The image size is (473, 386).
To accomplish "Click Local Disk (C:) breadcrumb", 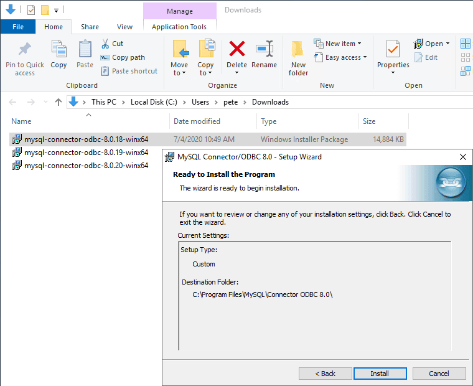I will coord(154,102).
